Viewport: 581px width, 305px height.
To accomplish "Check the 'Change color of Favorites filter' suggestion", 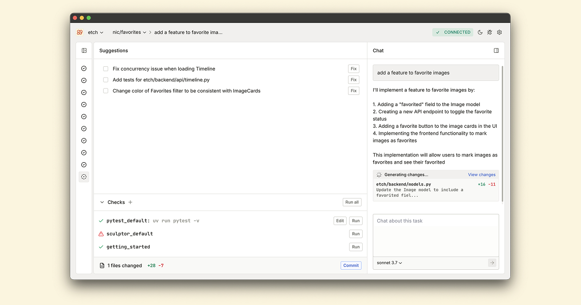I will click(x=106, y=91).
